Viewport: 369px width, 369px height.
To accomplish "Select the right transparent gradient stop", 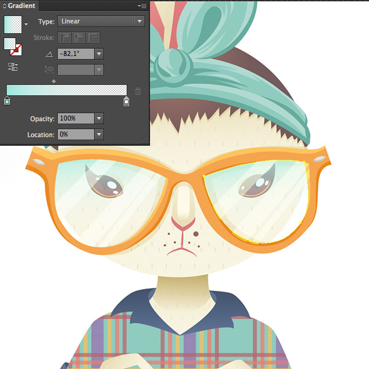I will click(126, 101).
